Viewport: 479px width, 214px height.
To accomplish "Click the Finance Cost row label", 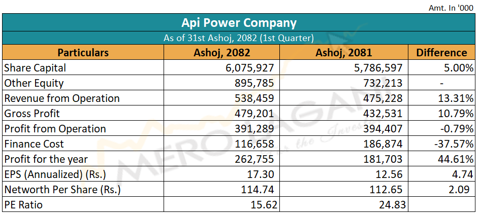I will [35, 144].
